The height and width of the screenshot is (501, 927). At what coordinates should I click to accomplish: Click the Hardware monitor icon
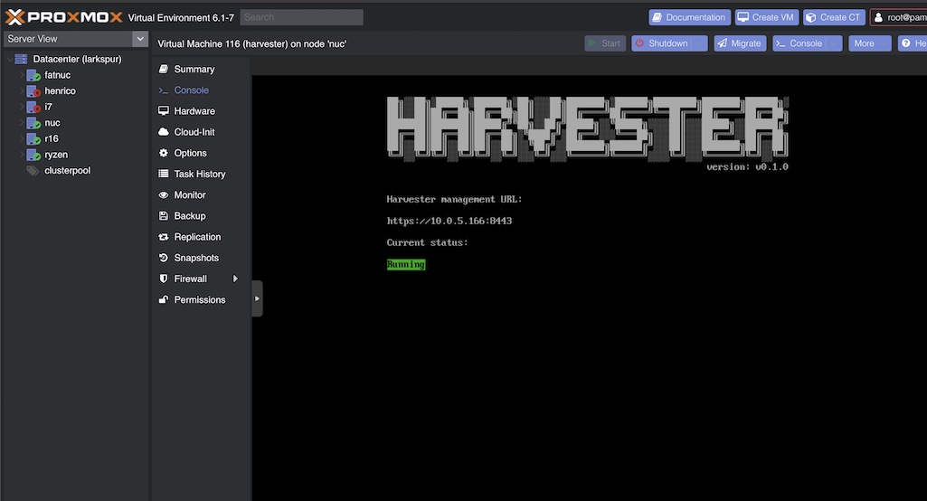pyautogui.click(x=164, y=111)
